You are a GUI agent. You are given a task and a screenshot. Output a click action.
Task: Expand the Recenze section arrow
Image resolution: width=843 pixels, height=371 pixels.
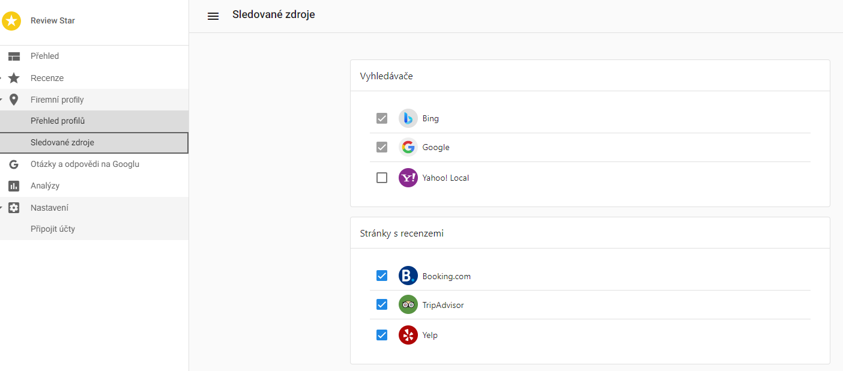[1, 78]
